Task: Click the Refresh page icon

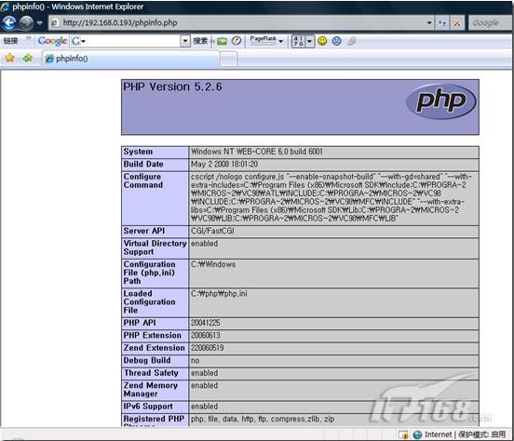Action: pos(442,23)
